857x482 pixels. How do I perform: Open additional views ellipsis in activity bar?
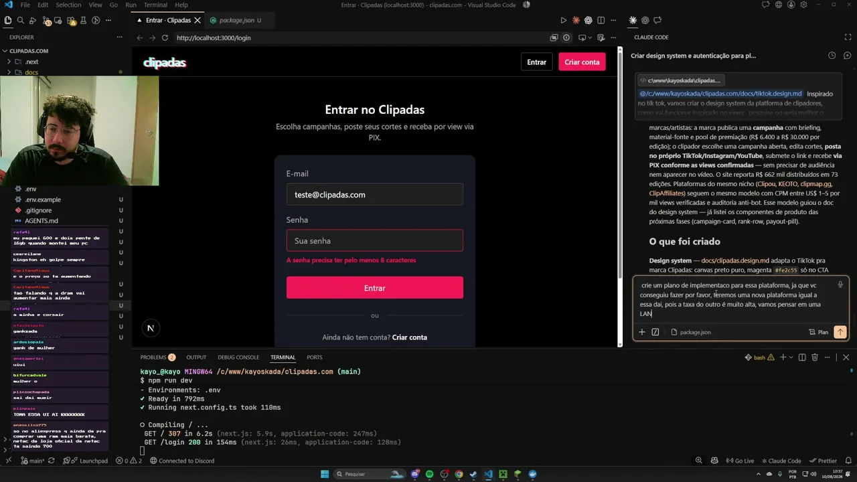(110, 21)
